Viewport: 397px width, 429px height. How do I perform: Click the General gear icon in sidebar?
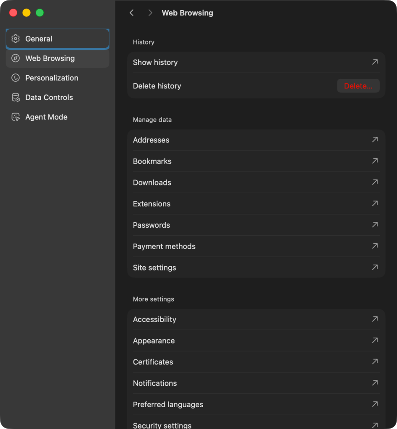(x=16, y=39)
